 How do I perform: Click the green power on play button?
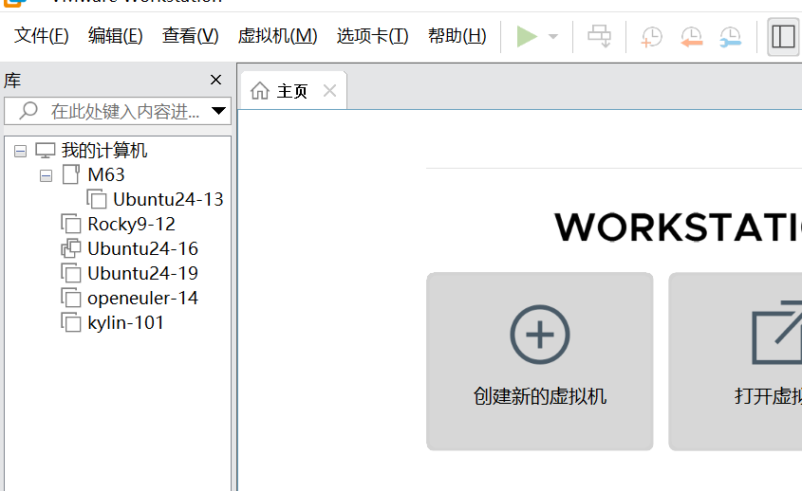[x=527, y=37]
